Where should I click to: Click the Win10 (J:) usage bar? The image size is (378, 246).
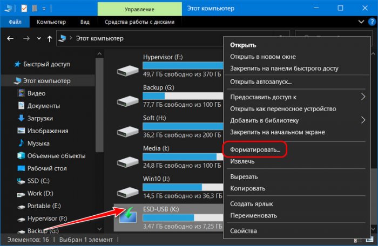pos(183,187)
